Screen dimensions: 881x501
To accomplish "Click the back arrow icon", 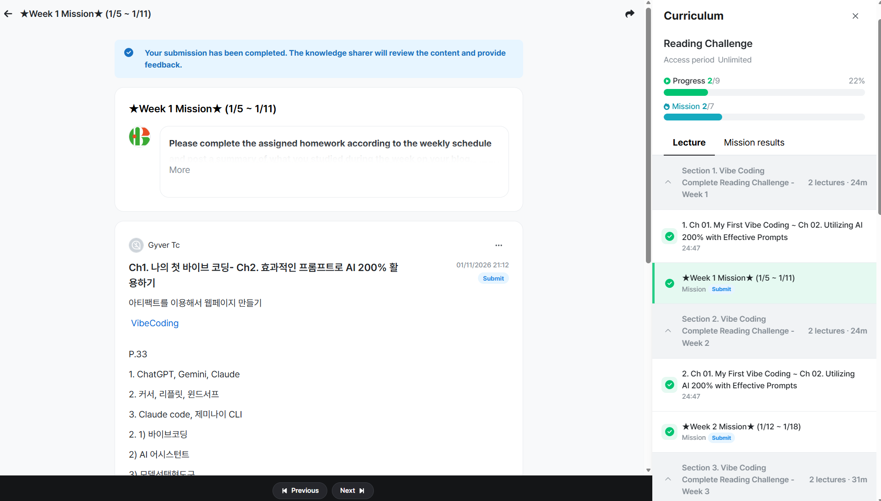I will point(8,14).
